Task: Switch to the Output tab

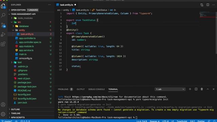Action: [81, 89]
